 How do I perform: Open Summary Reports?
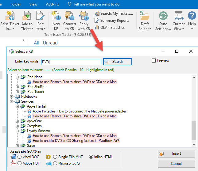pos(112,21)
